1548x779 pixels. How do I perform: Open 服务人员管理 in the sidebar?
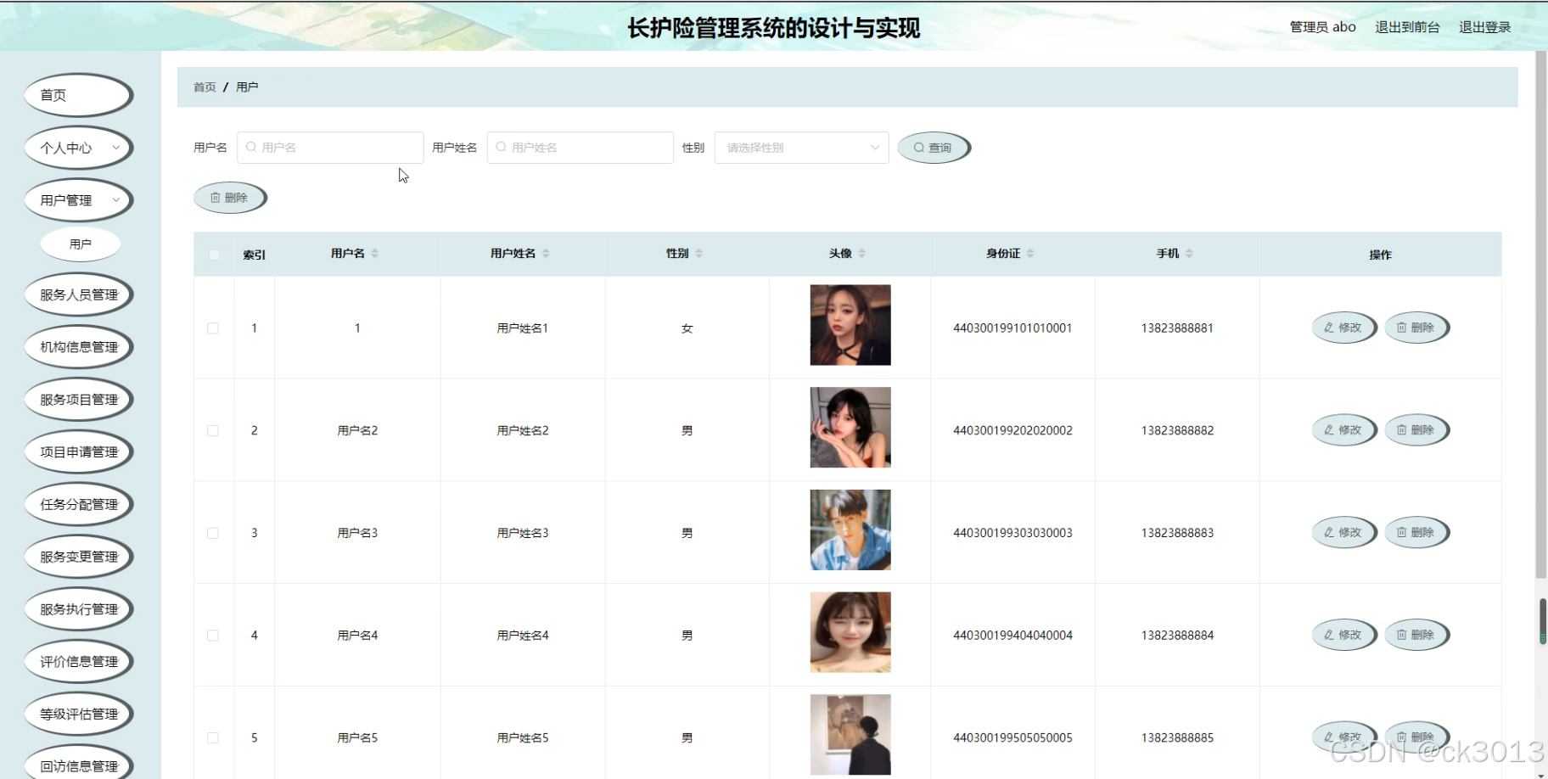77,294
